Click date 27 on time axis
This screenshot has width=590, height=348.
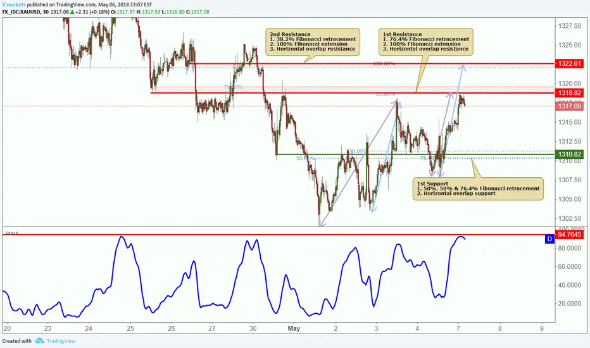pos(212,328)
